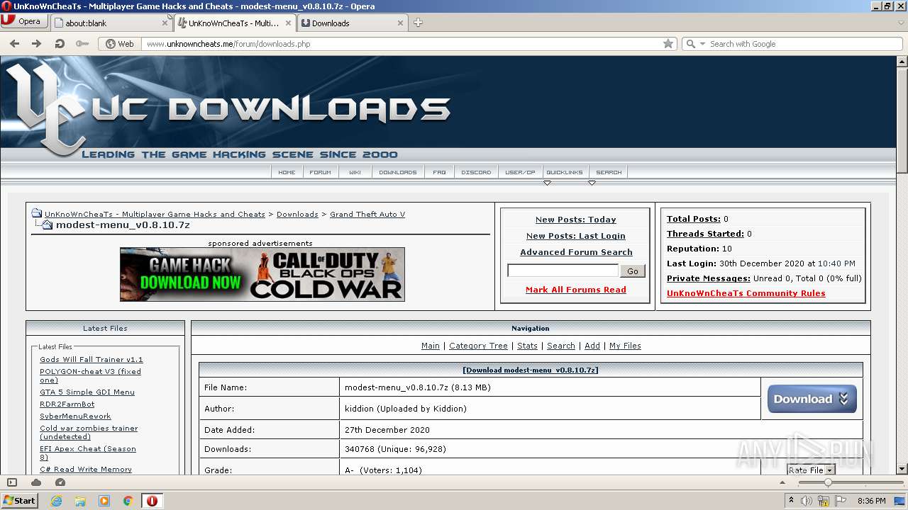
Task: Close the Downloads tab
Action: (400, 23)
